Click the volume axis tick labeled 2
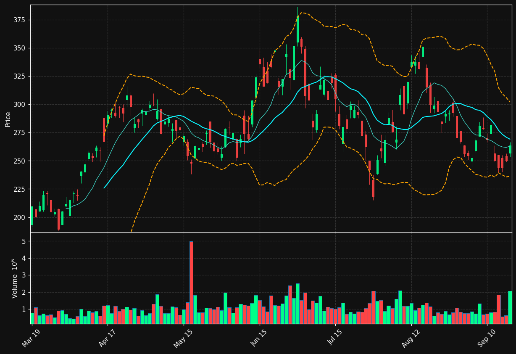 click(x=24, y=292)
